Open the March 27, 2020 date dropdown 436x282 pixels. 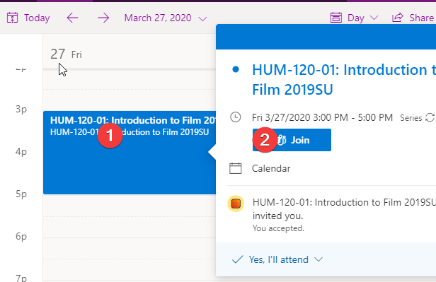tap(166, 18)
